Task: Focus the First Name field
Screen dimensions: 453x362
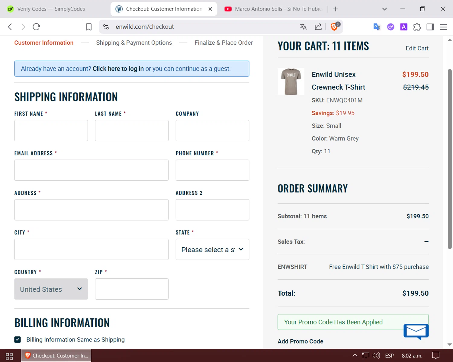Action: [51, 131]
